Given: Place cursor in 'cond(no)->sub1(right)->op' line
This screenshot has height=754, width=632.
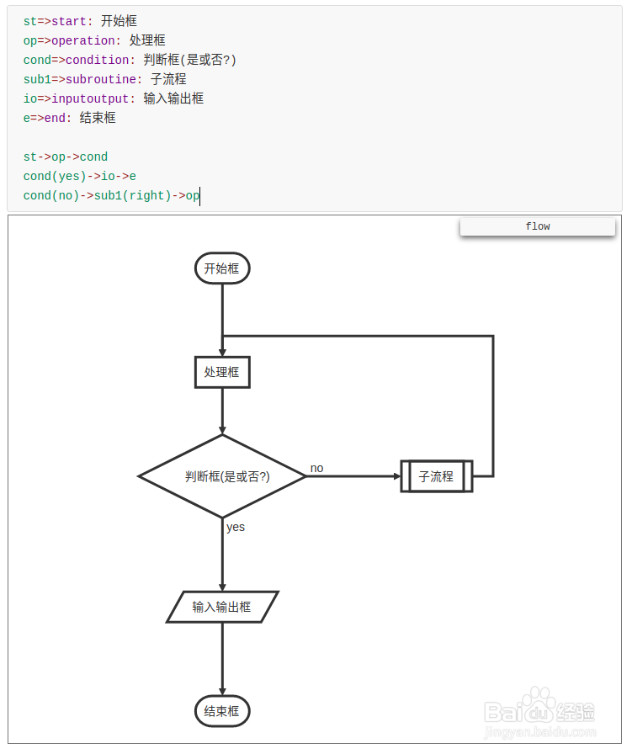Looking at the screenshot, I should coord(111,195).
